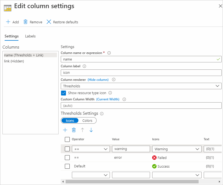Viewport: 223px width, 185px height.
Task: Click info icon beside Thresholds Settings
Action: 102,114
